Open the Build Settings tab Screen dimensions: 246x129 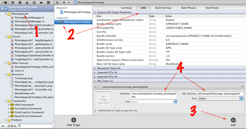click(163, 8)
